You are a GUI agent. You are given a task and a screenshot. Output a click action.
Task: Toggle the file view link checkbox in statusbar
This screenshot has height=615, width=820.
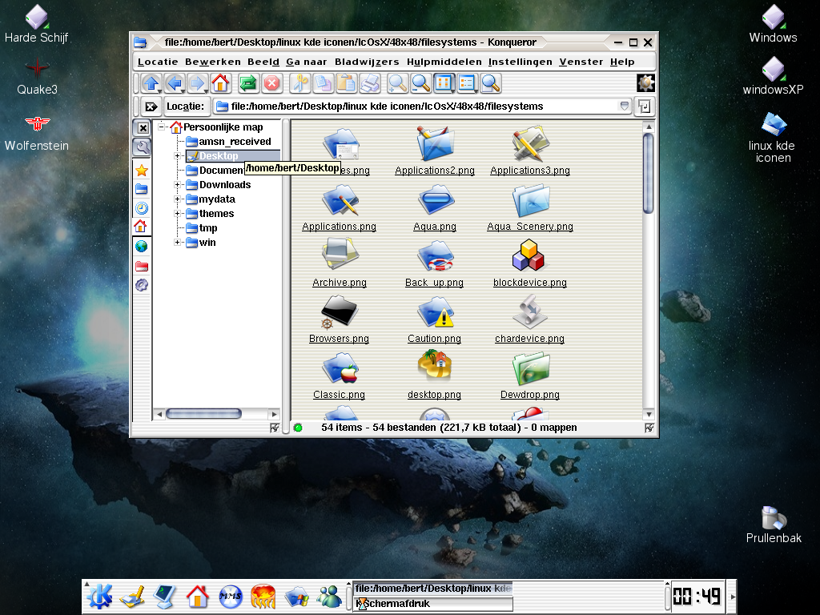(x=649, y=428)
